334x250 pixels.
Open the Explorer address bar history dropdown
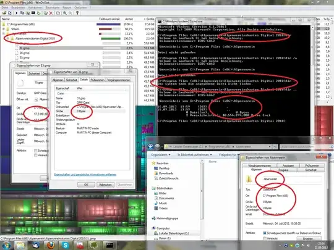pyautogui.click(x=270, y=147)
